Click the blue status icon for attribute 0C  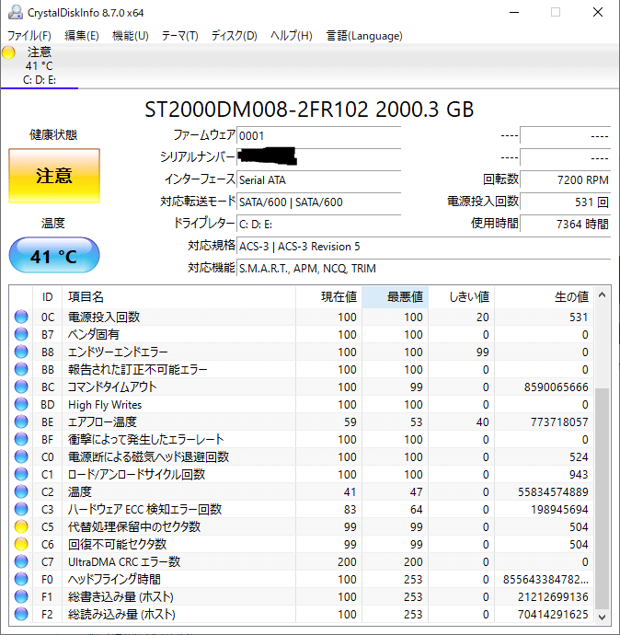[21, 317]
